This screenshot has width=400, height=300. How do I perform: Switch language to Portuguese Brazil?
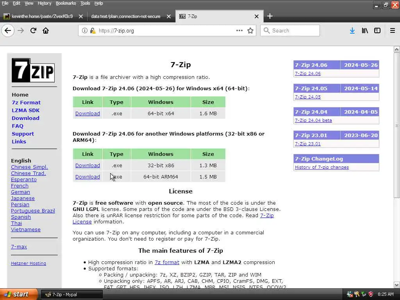pos(33,211)
